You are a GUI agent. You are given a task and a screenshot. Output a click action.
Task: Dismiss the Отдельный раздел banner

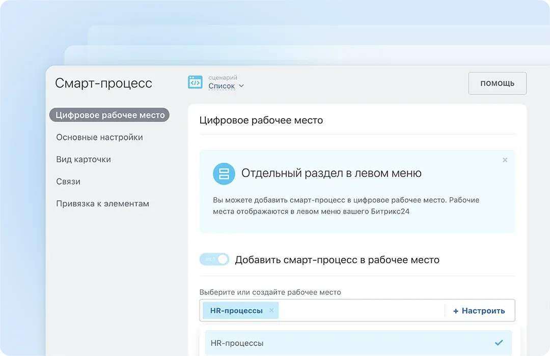505,160
